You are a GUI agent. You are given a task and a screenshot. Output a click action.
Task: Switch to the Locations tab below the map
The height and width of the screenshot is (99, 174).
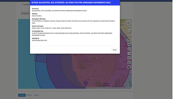click(22, 95)
